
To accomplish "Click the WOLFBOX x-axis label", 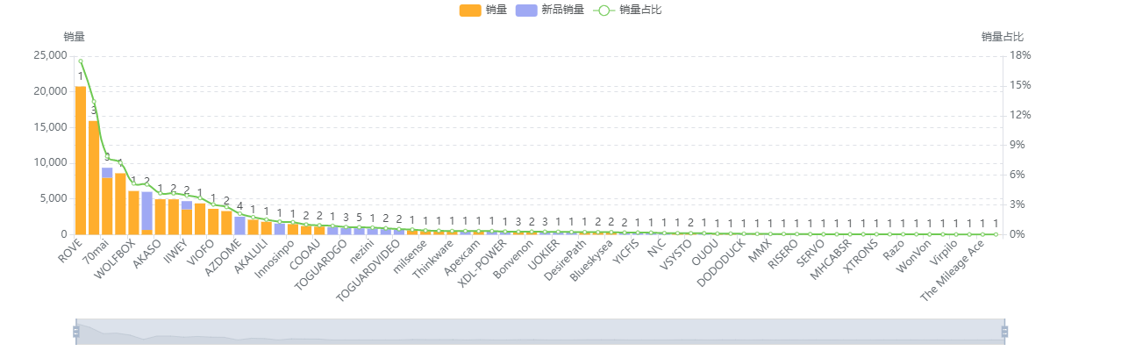I will [116, 255].
